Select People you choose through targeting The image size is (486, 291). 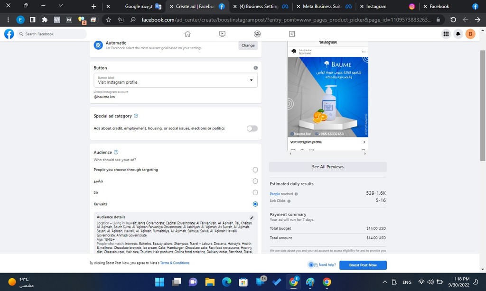[255, 170]
